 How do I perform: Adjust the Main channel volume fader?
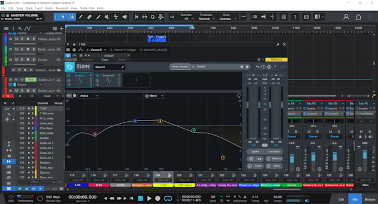tap(365, 155)
